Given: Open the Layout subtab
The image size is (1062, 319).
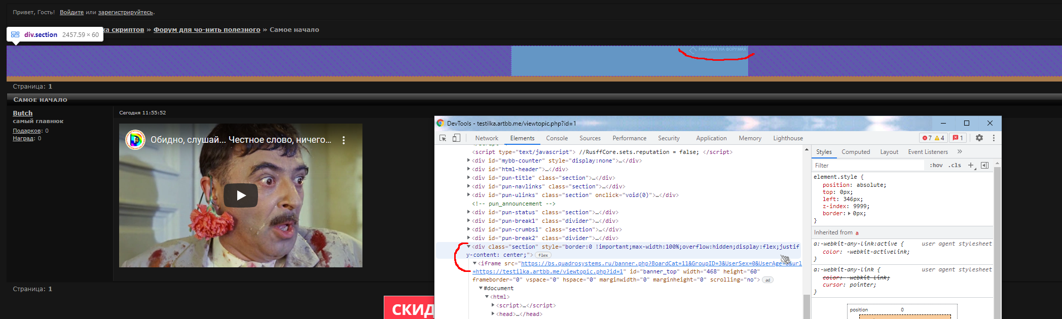Looking at the screenshot, I should (x=889, y=152).
